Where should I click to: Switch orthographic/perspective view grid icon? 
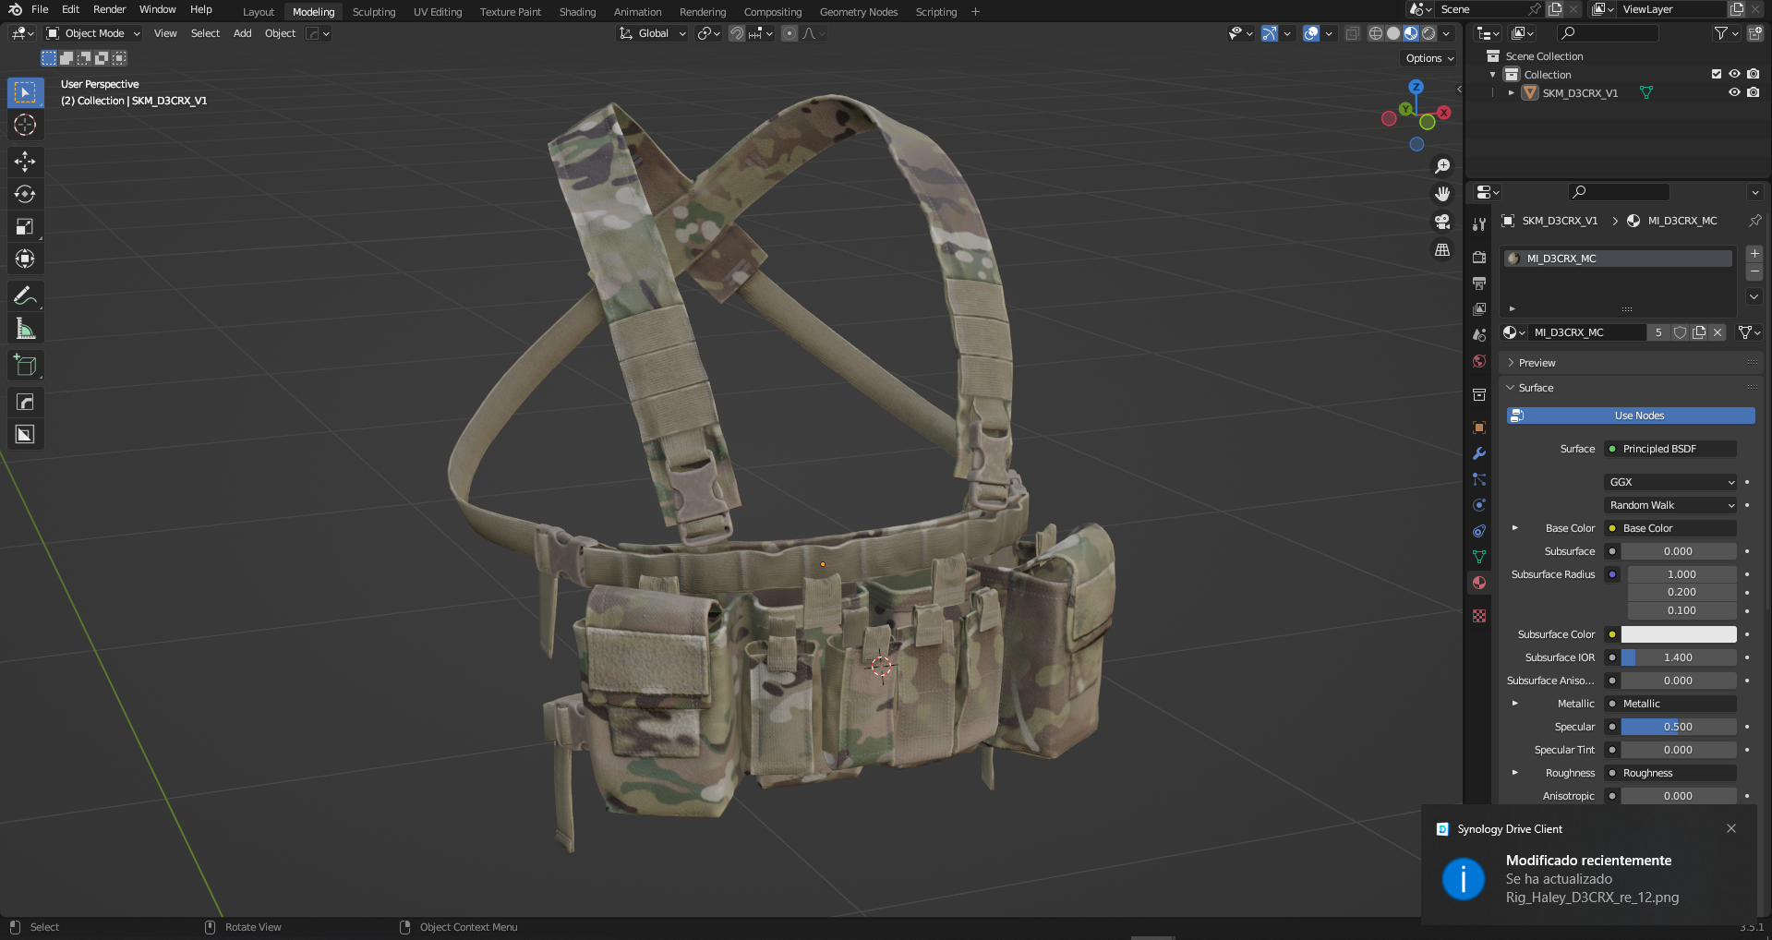(x=1442, y=249)
